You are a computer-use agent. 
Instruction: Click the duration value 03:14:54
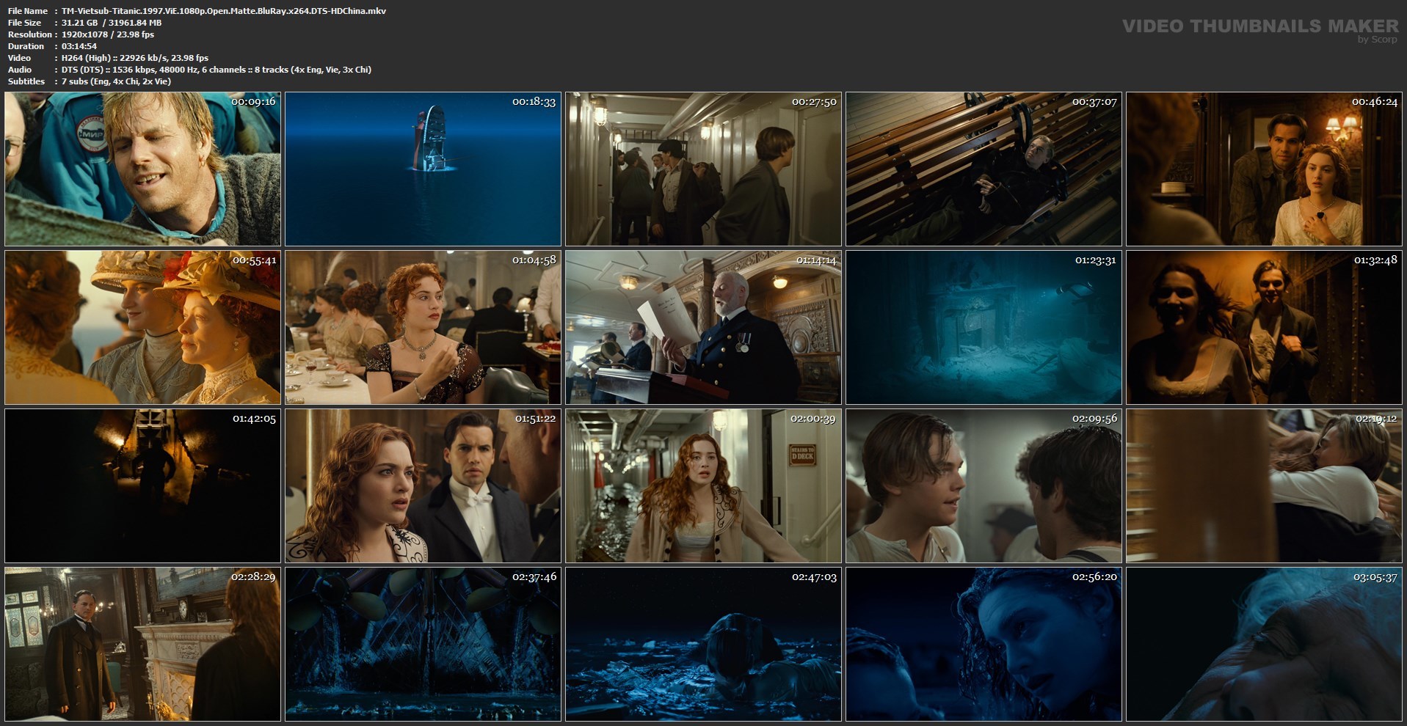tap(79, 46)
